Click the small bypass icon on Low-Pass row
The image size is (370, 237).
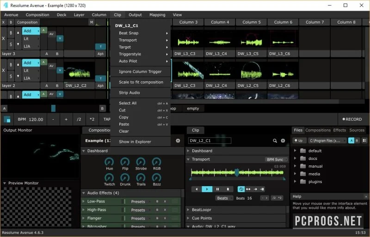pos(157,201)
